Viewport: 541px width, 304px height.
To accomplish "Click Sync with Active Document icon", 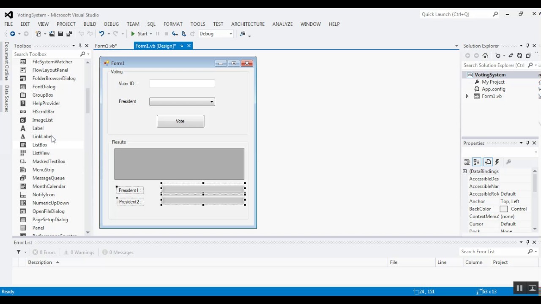I will [511, 56].
